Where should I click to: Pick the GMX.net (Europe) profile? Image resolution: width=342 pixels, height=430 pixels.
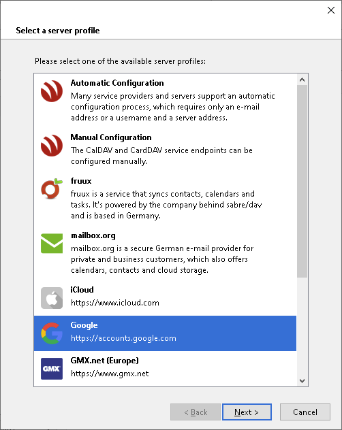[165, 369]
